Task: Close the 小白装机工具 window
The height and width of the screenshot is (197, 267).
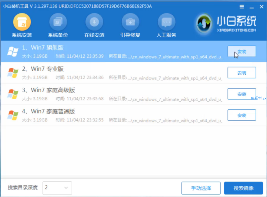Action: tap(261, 6)
